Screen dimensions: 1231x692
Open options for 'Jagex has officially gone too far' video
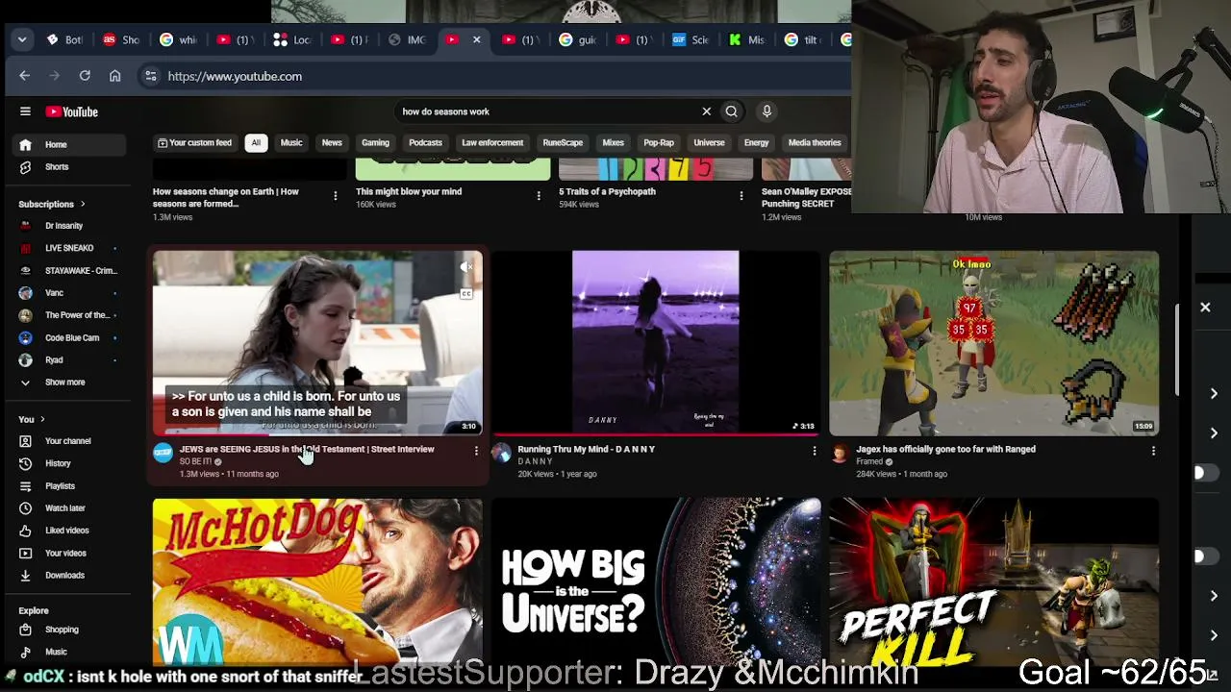[x=1153, y=451]
